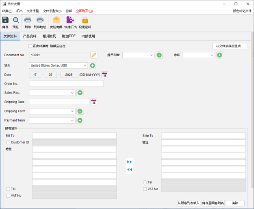
Task: Switch to the 产品资料 tab
Action: click(x=30, y=36)
